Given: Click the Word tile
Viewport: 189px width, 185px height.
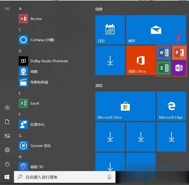Looking at the screenshot, I should (x=164, y=53).
